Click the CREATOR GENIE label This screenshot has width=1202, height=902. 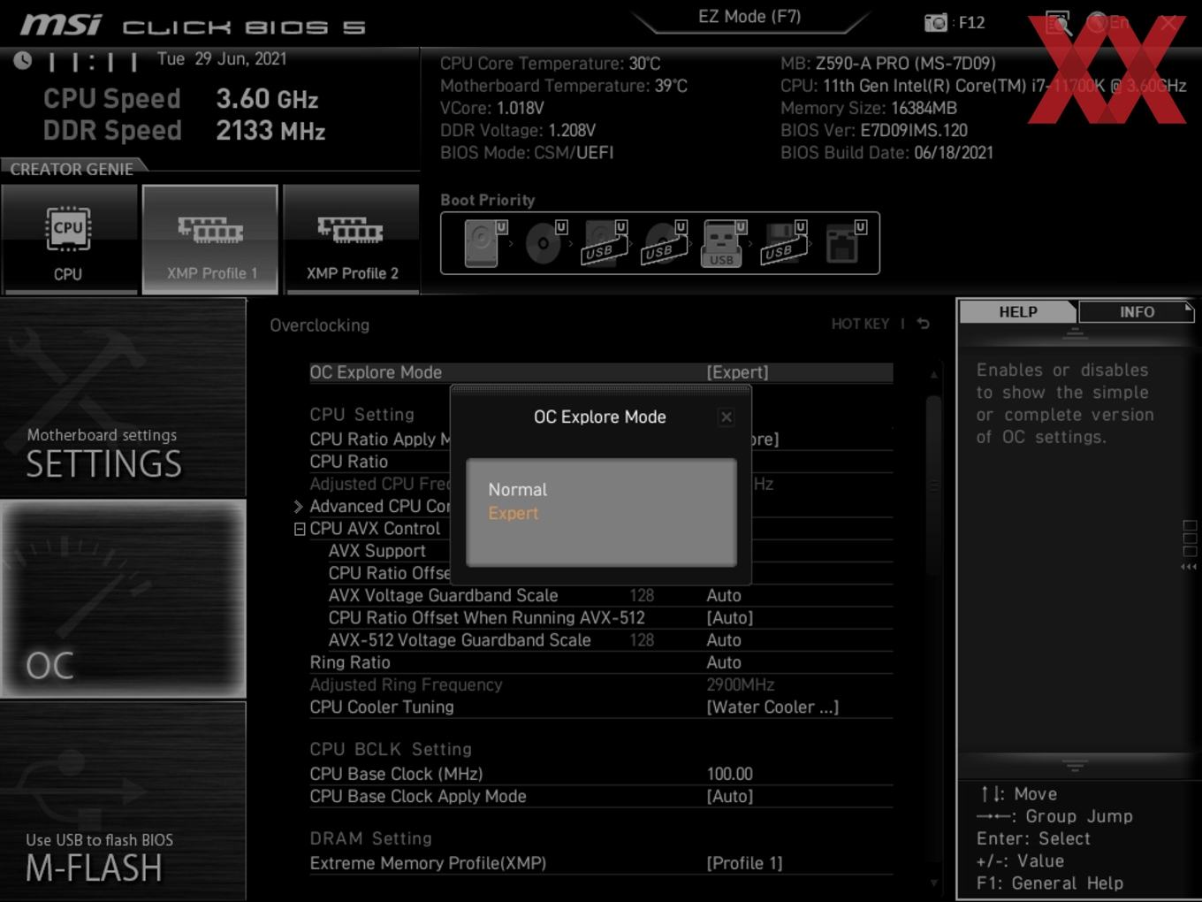(x=72, y=169)
